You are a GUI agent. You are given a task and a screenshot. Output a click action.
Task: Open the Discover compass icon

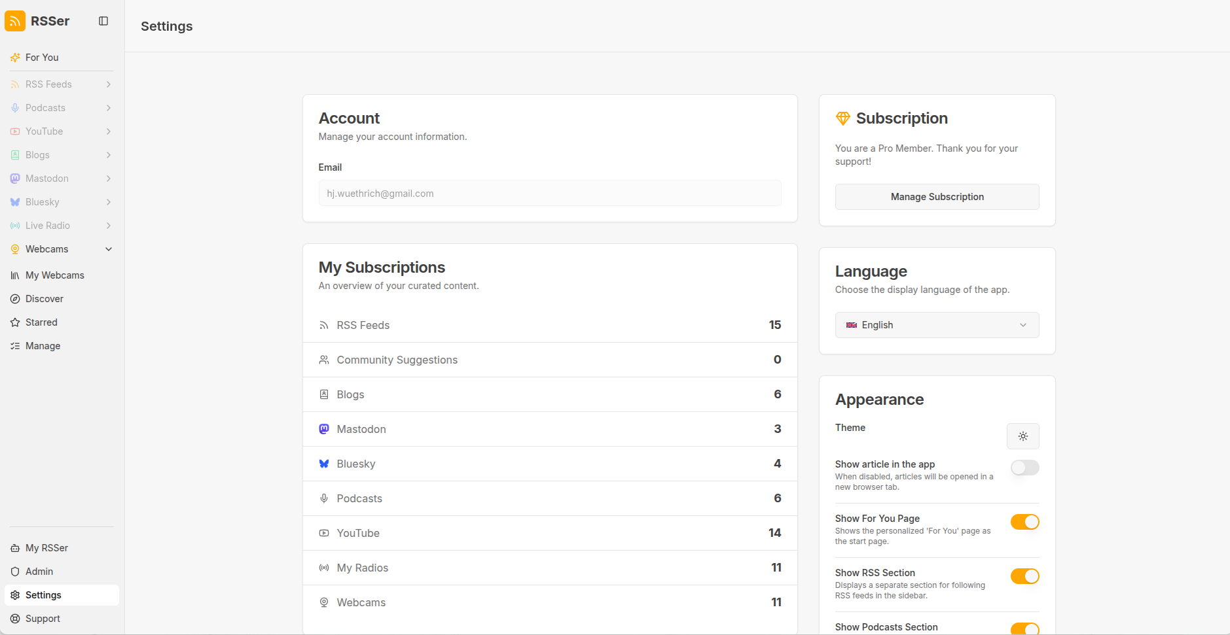tap(15, 298)
